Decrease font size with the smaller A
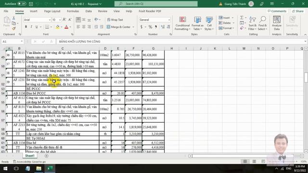This screenshot has height=173, width=308. [70, 20]
